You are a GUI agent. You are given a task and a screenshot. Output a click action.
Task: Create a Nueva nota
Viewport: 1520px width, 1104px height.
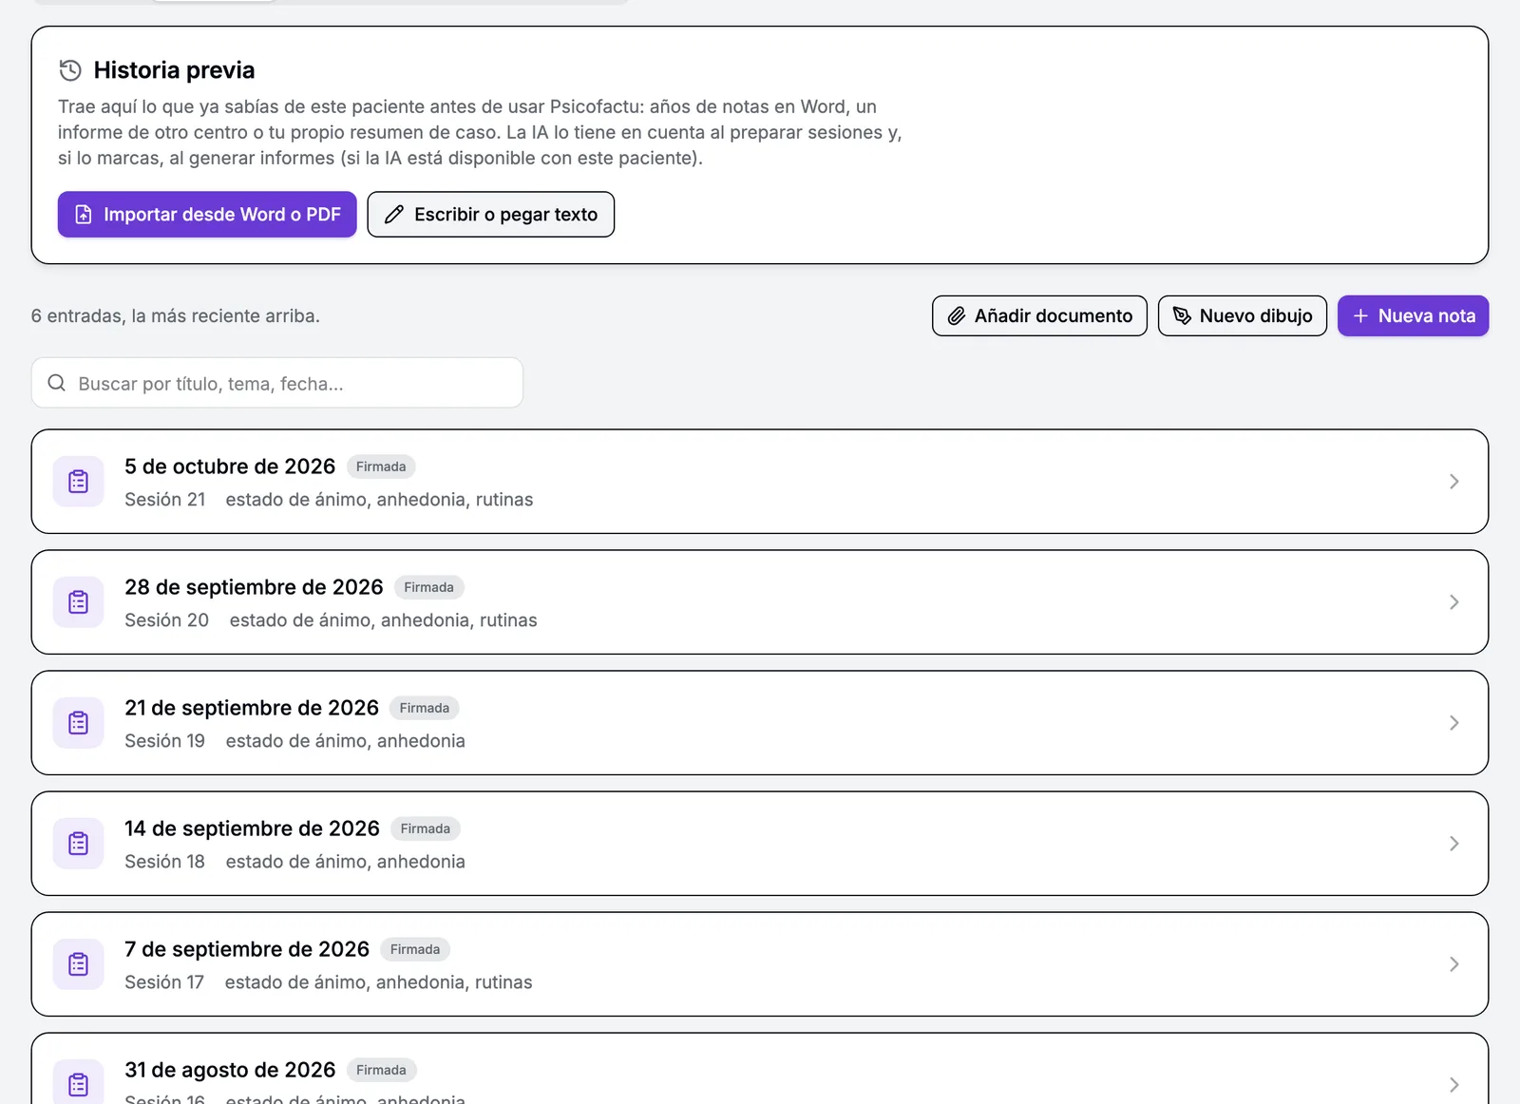tap(1413, 315)
